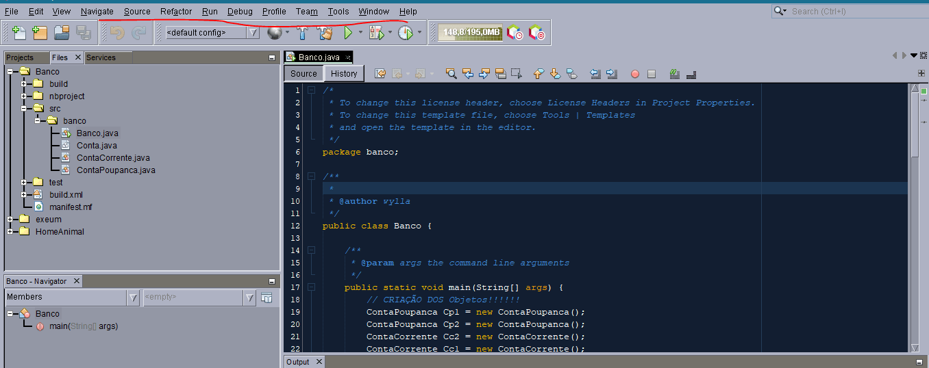Click the profiler icon with red target
The height and width of the screenshot is (368, 929).
pos(536,32)
